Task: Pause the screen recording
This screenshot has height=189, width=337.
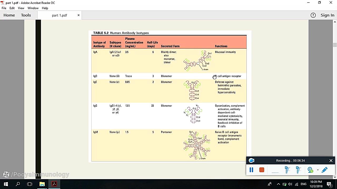Action: [x=251, y=170]
